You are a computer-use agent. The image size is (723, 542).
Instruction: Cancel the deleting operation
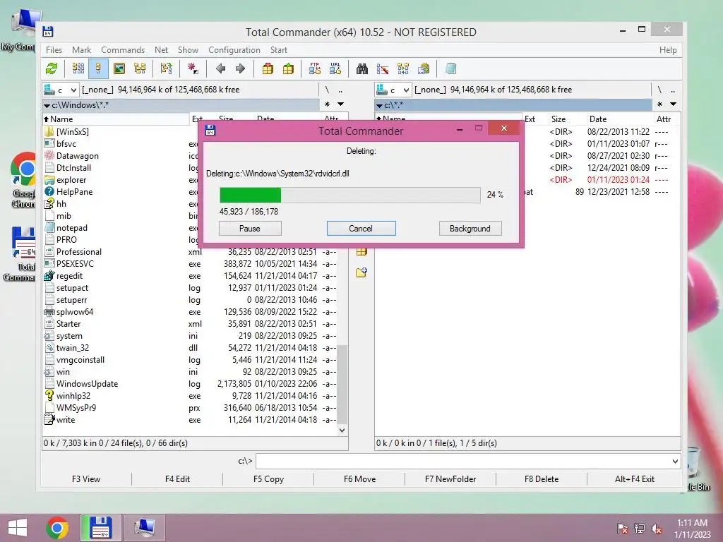click(x=361, y=229)
